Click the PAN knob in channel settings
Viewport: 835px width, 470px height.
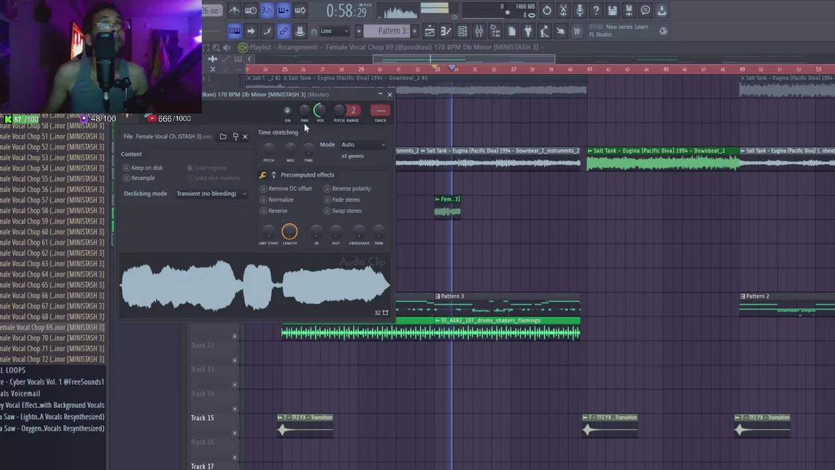click(304, 111)
